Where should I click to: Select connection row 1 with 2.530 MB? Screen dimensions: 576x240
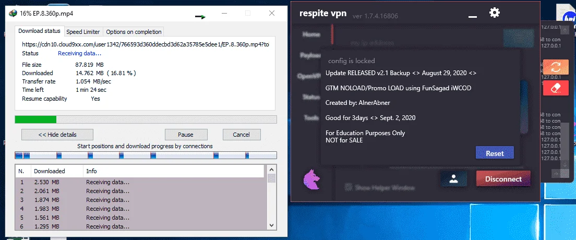coord(140,182)
